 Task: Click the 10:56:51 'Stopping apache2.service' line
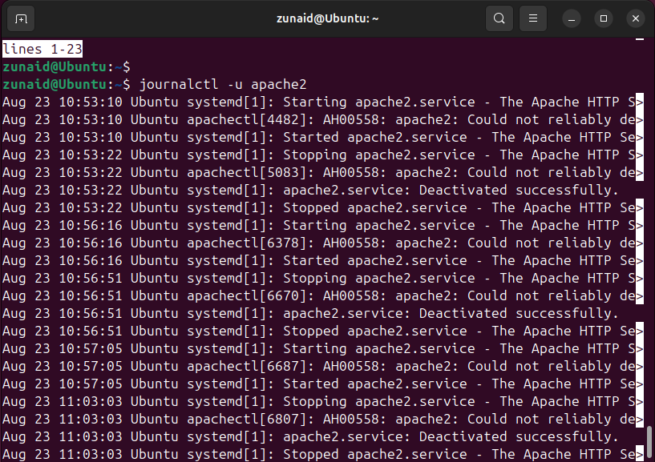[x=323, y=279]
